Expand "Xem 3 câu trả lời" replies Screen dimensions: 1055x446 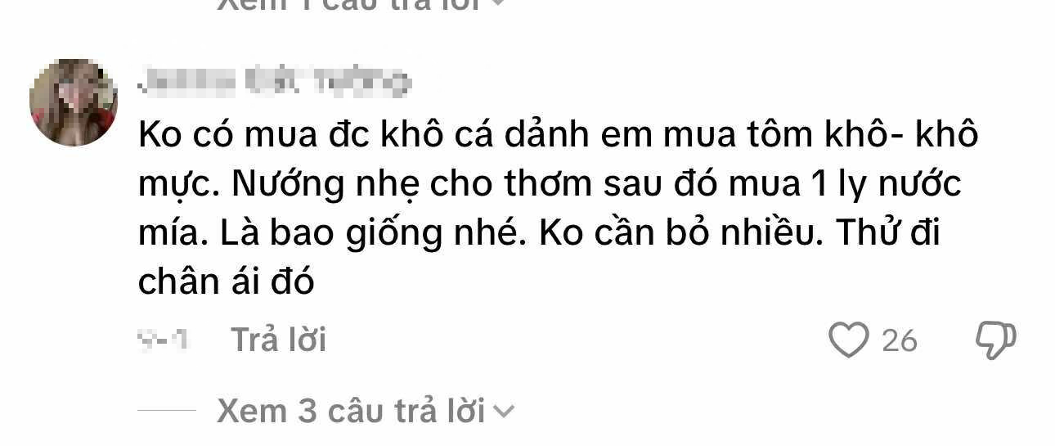point(351,411)
